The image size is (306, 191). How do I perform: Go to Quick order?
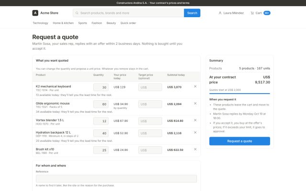[128, 23]
